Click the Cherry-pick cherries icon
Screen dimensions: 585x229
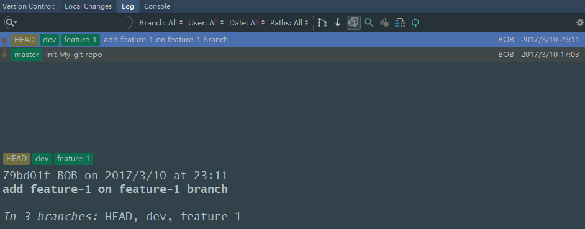click(x=384, y=23)
